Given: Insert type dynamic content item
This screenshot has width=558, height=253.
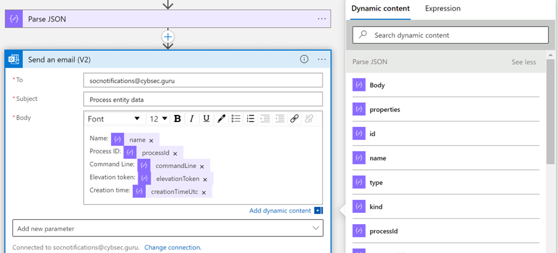Looking at the screenshot, I should 446,183.
